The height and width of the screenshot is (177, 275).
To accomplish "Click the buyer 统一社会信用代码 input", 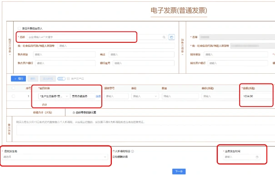I will [116, 46].
